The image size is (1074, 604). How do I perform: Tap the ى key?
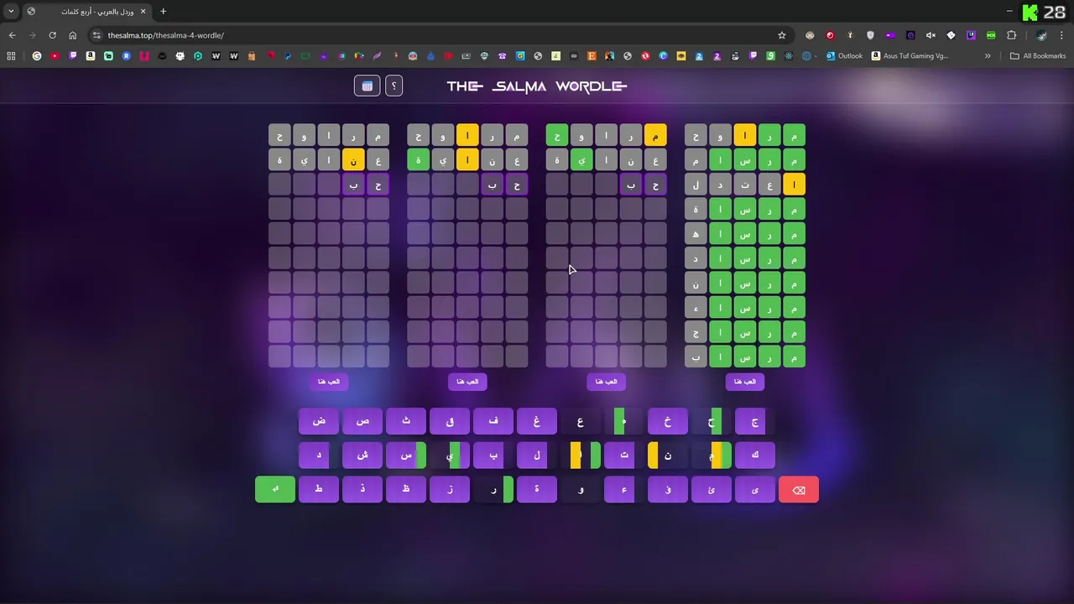click(x=755, y=490)
